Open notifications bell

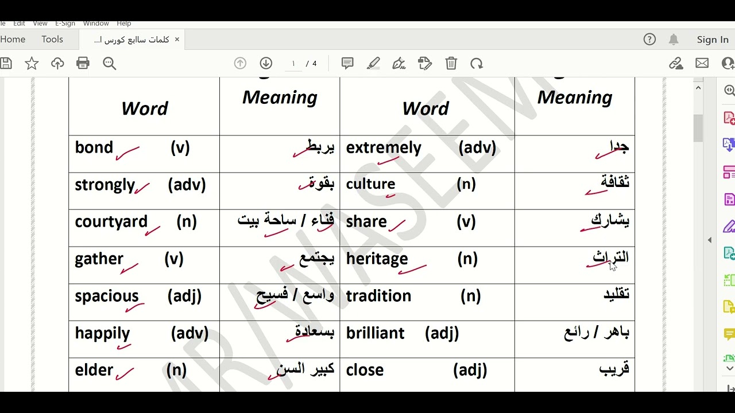click(674, 39)
